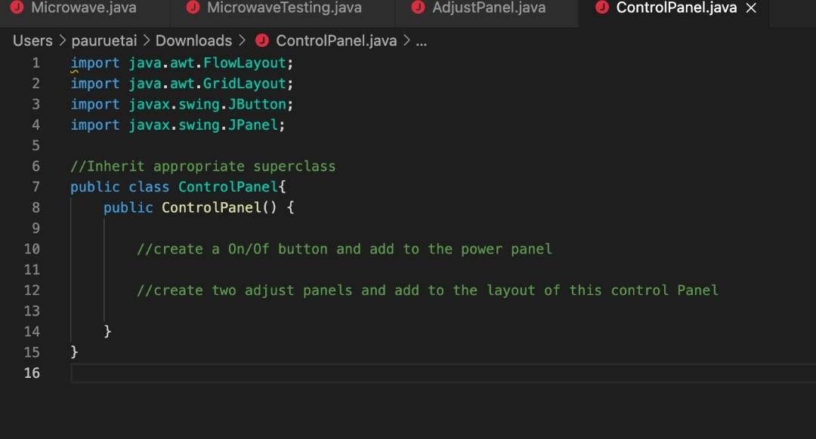Open the AdjustPanel.java tab
816x439 pixels.
(x=487, y=9)
